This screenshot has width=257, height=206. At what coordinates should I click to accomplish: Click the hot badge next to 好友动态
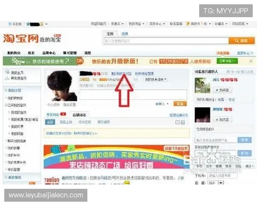click(x=63, y=114)
